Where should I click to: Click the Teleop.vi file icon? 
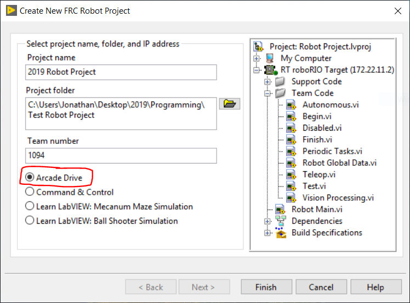pos(291,174)
